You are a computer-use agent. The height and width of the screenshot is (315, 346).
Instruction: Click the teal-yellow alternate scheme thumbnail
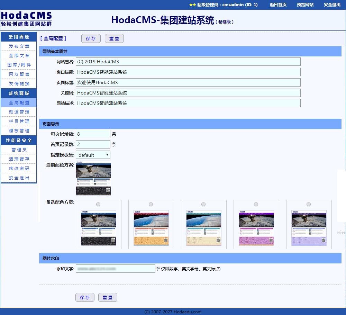204,228
